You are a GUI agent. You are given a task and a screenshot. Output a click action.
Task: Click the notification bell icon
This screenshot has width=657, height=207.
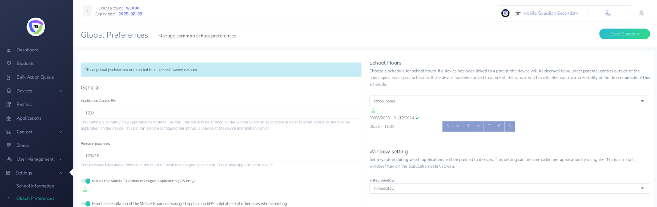tap(641, 13)
